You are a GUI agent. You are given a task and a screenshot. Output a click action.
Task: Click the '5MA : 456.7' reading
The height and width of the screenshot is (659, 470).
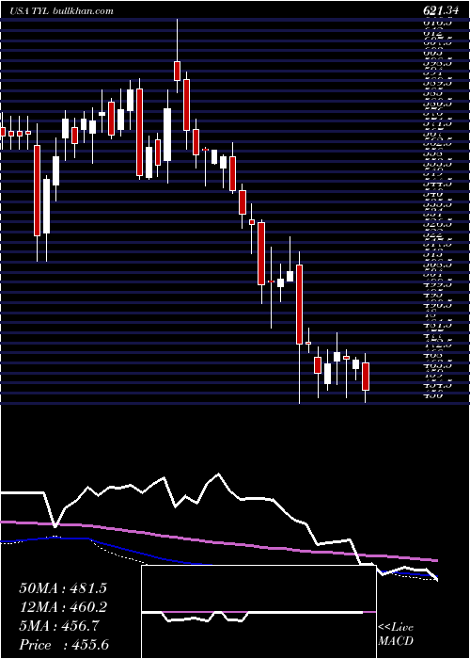point(59,626)
